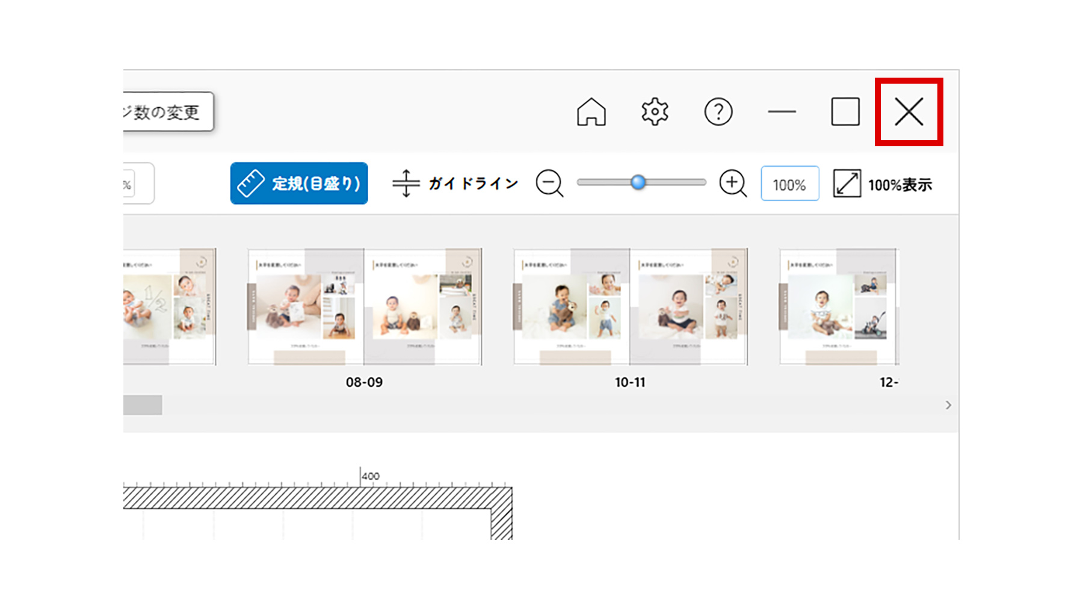Open the settings gear icon
This screenshot has height=609, width=1083.
655,112
